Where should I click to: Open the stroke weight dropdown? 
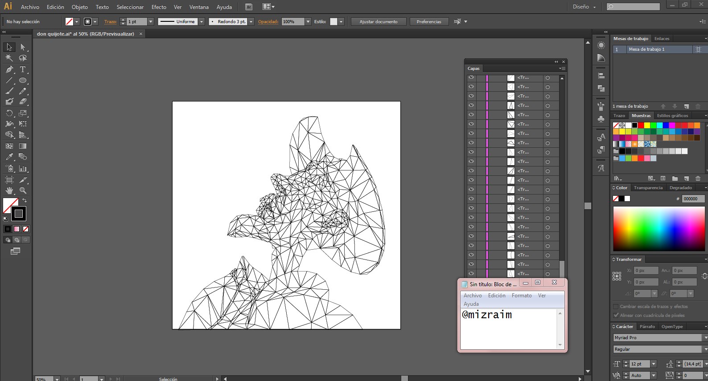[x=151, y=21]
